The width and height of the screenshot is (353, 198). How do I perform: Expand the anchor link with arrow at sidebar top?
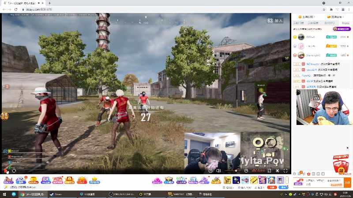pos(307,17)
